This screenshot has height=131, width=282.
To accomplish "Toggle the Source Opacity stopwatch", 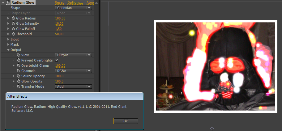I will [x=19, y=76].
